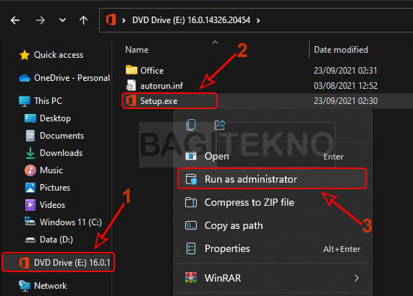
Task: Choose Compress to ZIP file
Action: [273, 203]
